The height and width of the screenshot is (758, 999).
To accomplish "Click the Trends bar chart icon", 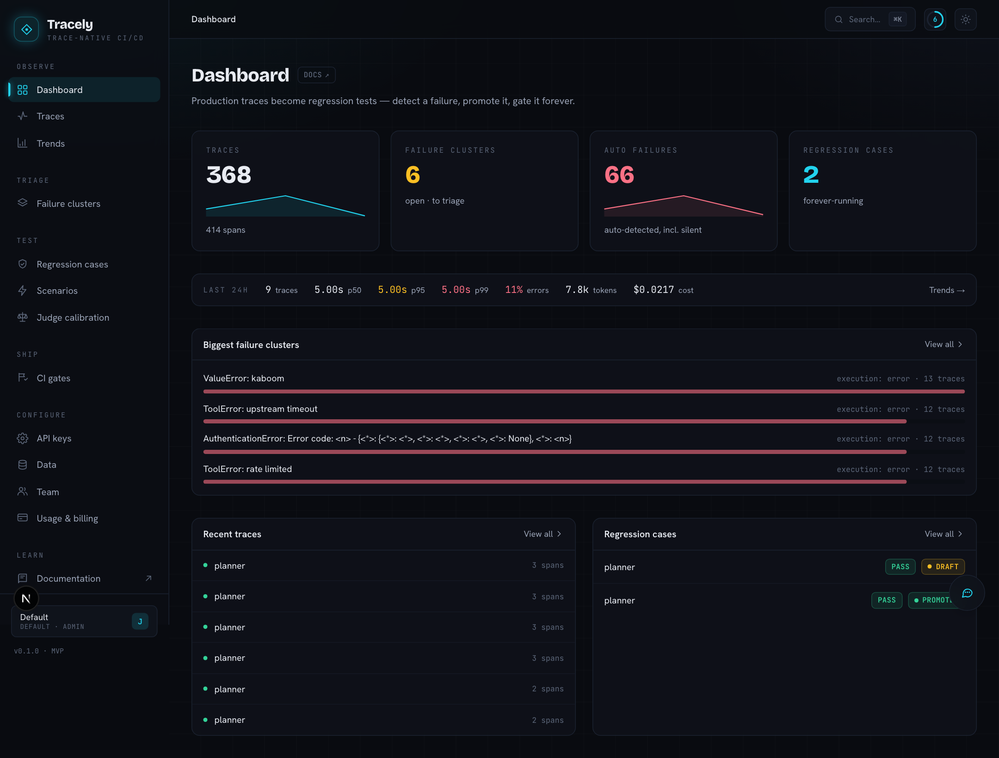I will 22,143.
